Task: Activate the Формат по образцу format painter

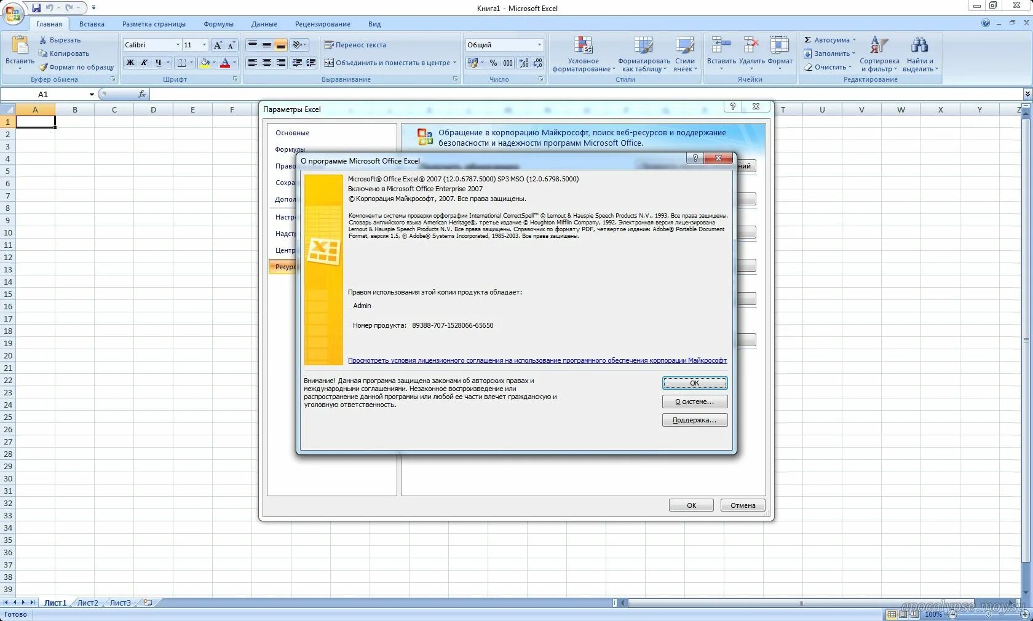Action: click(x=76, y=67)
